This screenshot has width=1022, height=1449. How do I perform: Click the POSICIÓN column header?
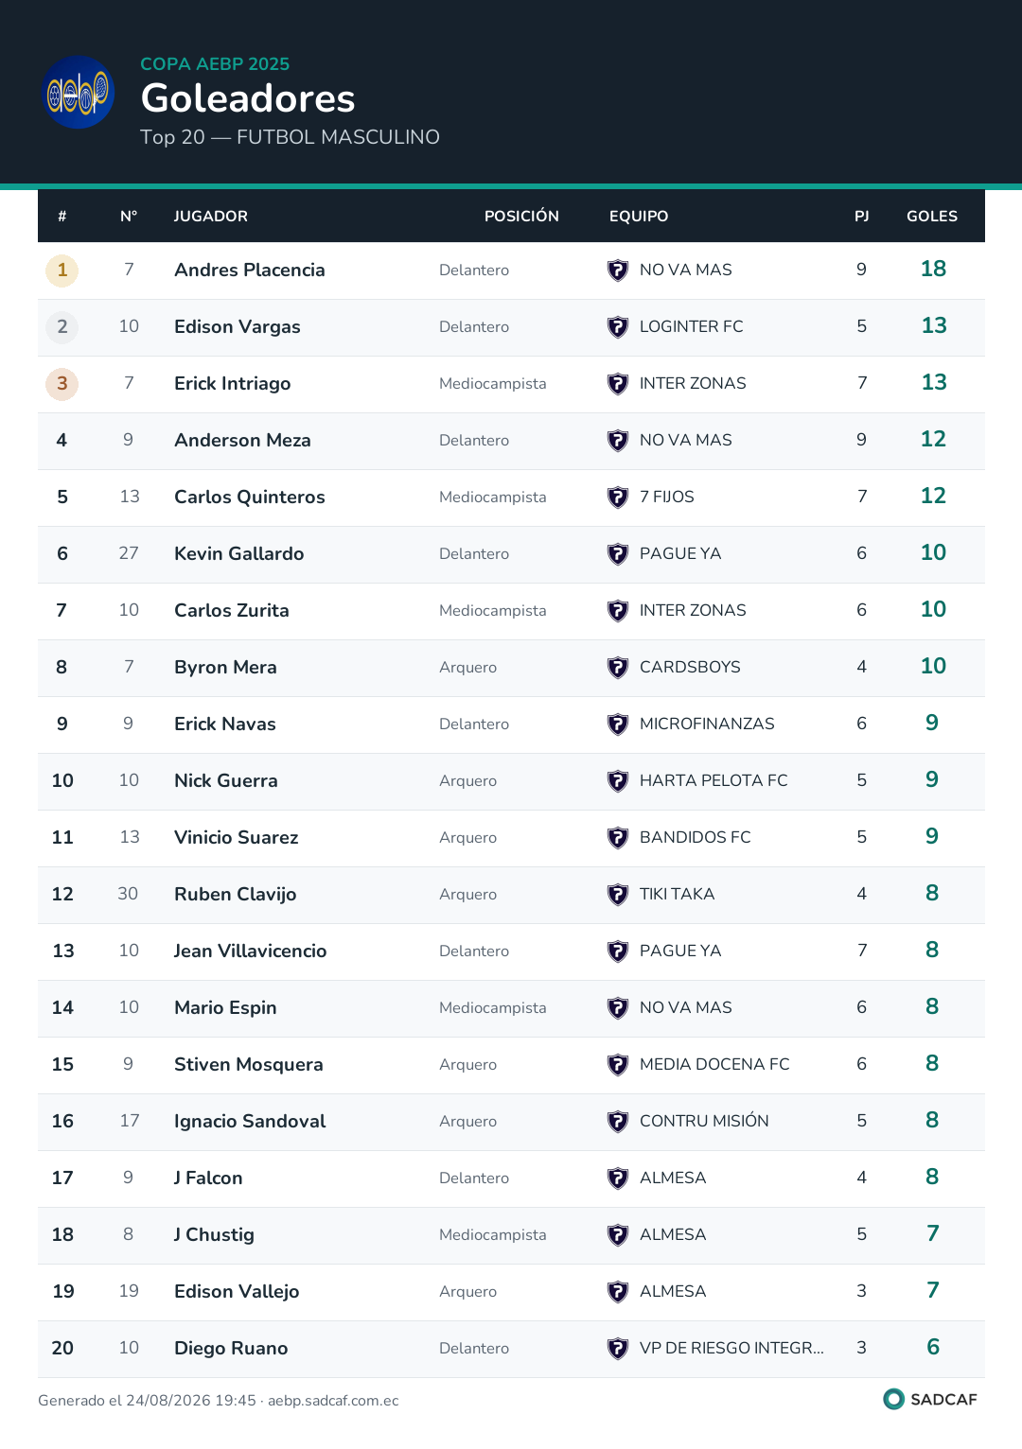521,217
